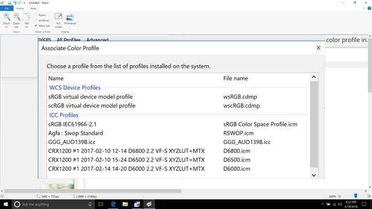Click the canvas vertical scroll down arrow

[370, 187]
